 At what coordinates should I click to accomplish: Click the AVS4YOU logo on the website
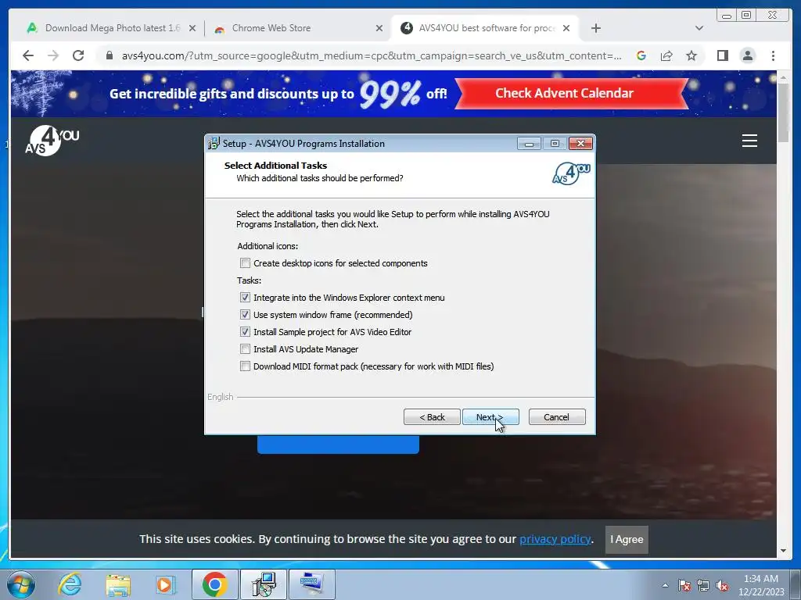point(52,141)
